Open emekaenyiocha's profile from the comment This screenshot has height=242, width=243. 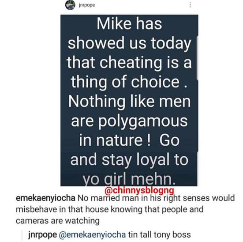click(x=45, y=198)
